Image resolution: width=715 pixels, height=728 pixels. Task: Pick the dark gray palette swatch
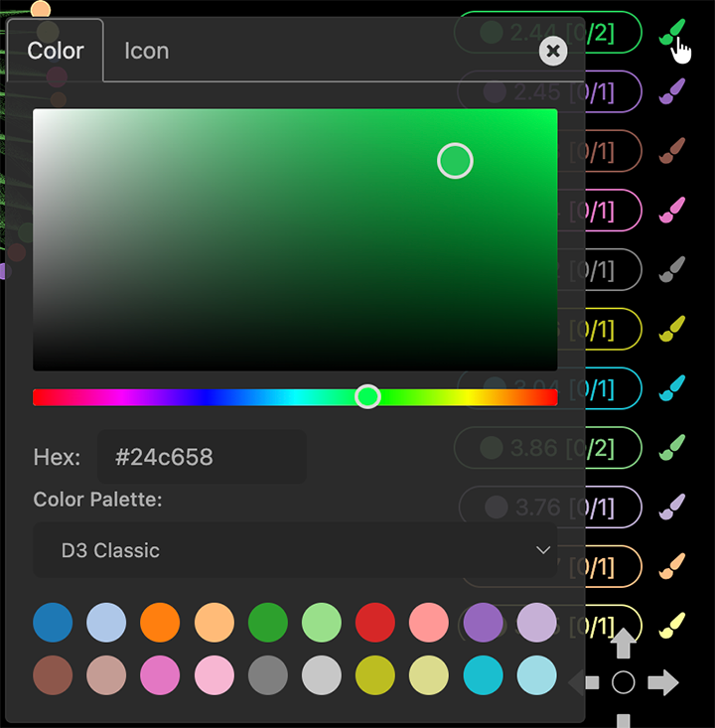click(x=268, y=675)
